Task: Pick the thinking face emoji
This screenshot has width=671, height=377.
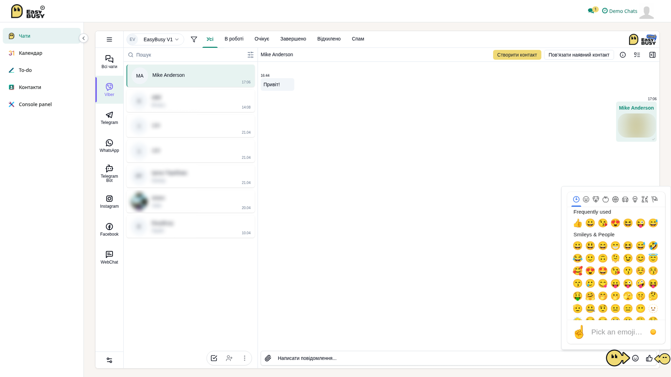Action: tap(653, 296)
